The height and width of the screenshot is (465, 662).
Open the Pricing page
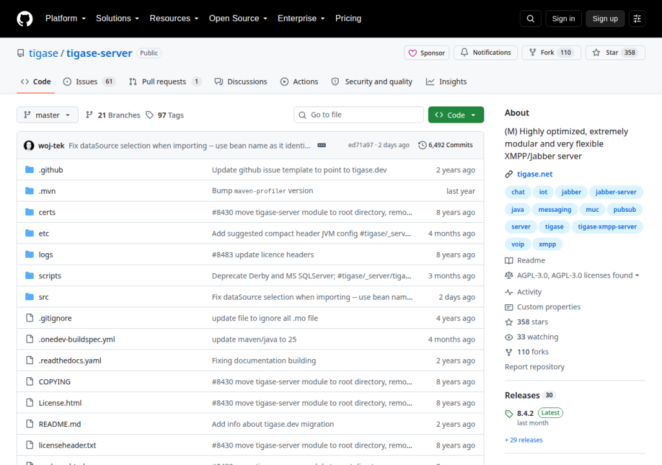(x=348, y=19)
